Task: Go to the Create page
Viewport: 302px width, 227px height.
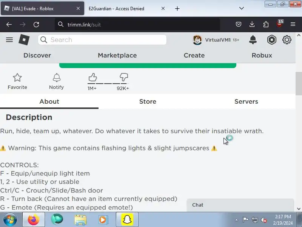Action: 194,55
